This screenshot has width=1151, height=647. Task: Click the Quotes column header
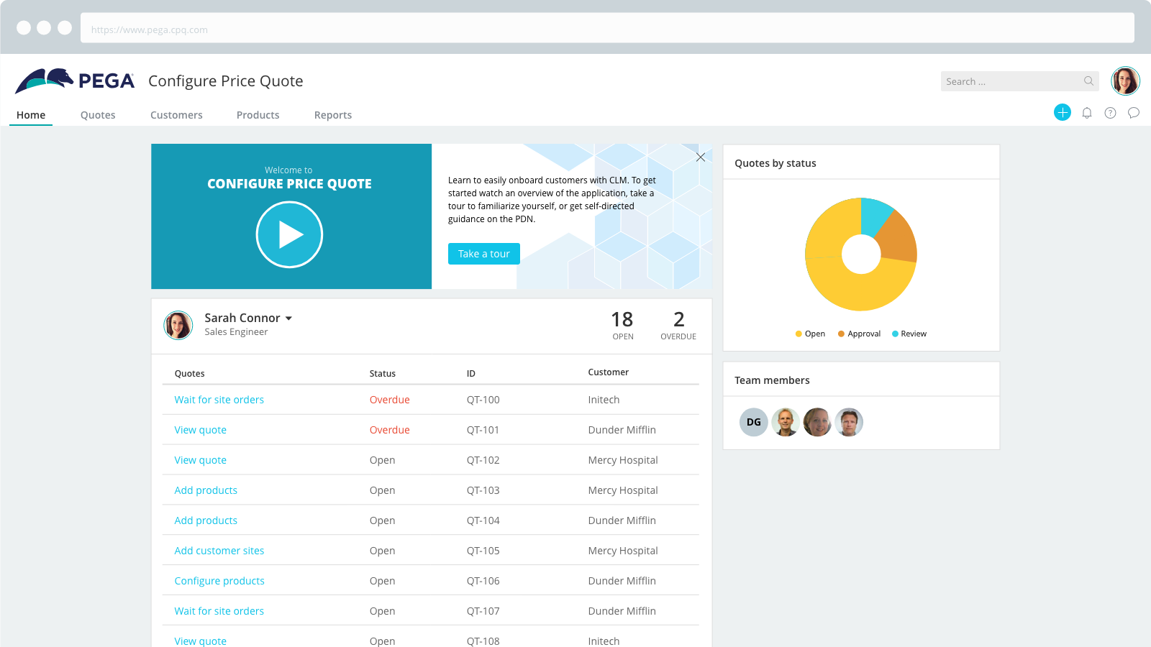(x=190, y=374)
